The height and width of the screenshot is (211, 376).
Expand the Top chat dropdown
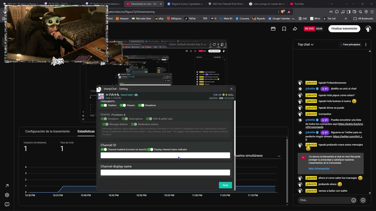305,45
